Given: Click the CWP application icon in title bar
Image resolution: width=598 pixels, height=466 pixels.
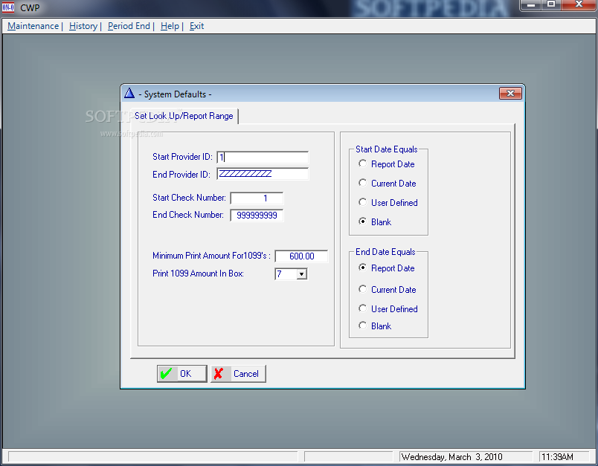Looking at the screenshot, I should (x=8, y=7).
